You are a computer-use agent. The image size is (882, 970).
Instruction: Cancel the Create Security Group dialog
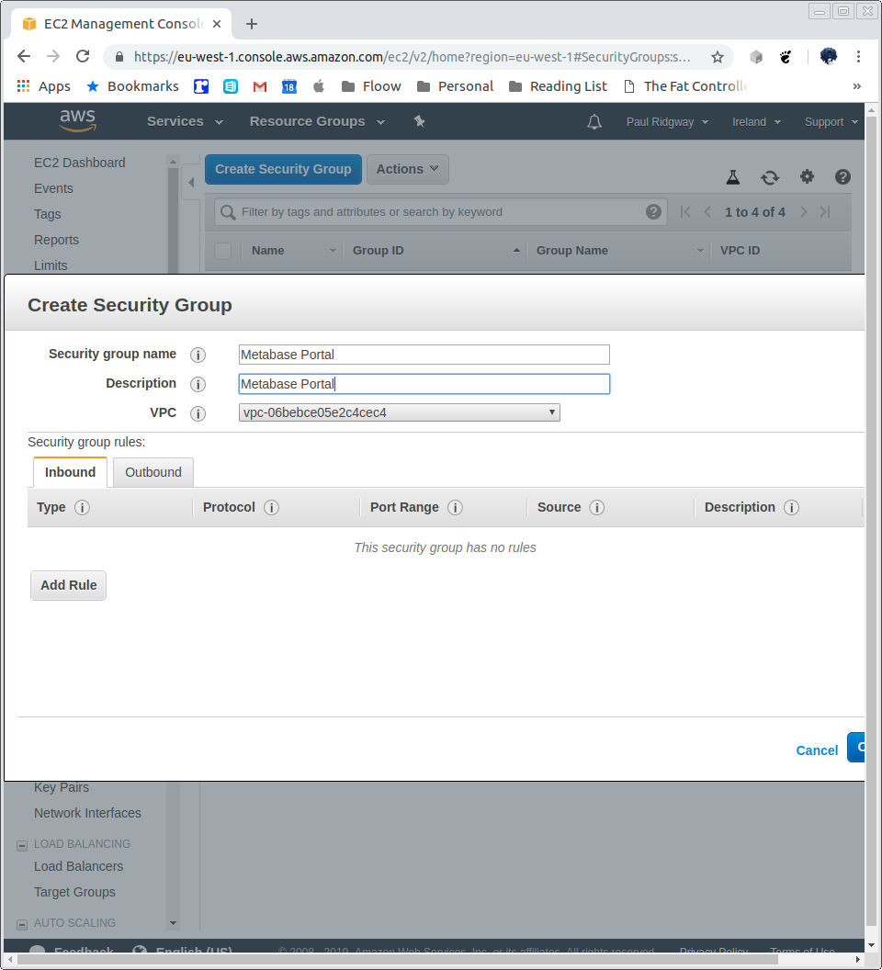click(x=817, y=750)
